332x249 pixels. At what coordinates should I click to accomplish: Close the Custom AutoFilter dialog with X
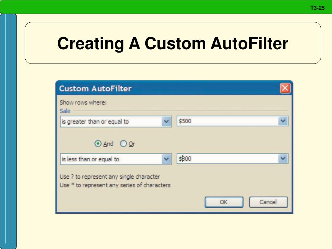(x=285, y=88)
